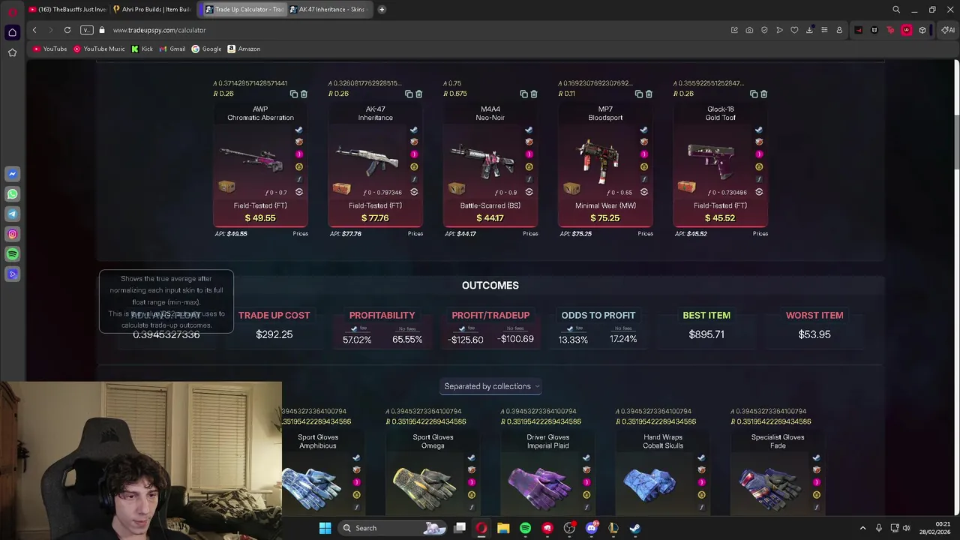
Task: Open a new browser tab
Action: click(x=382, y=9)
